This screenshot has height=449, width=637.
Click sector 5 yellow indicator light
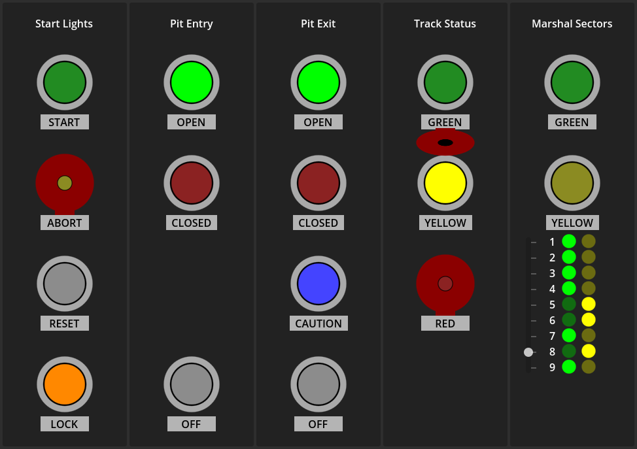pos(589,305)
